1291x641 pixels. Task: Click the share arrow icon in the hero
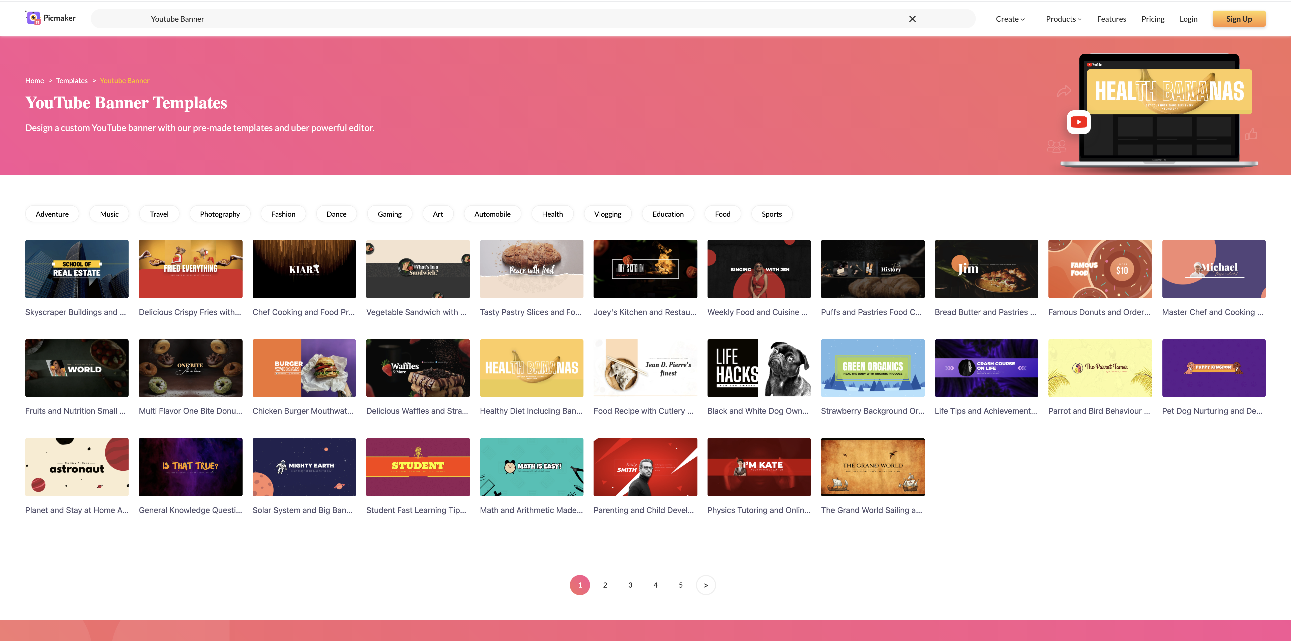point(1064,91)
